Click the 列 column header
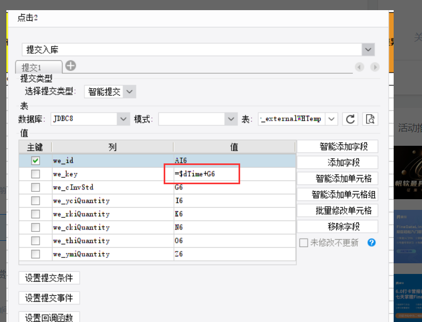Viewport: 422px width, 322px height. (x=112, y=147)
